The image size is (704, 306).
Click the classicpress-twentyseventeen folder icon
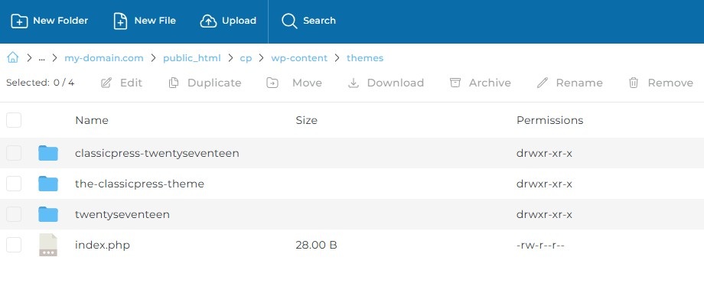48,153
